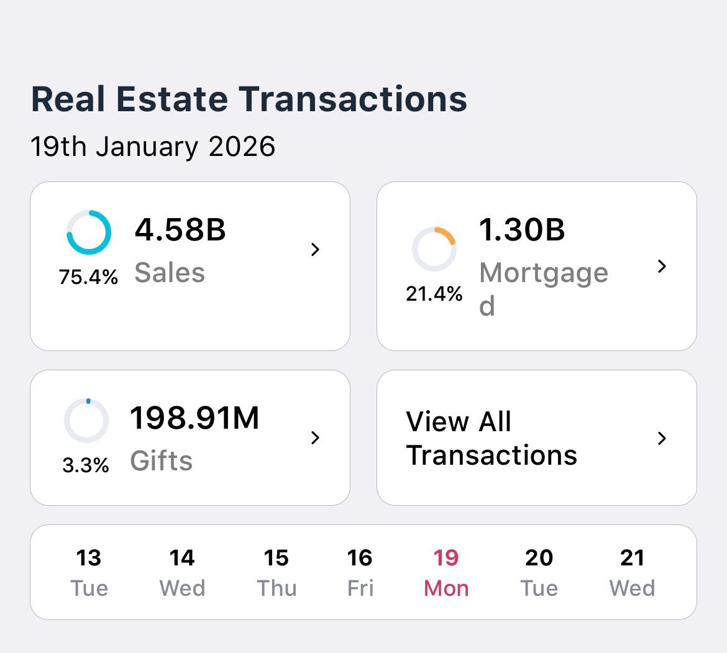Expand the Gifts card via its chevron
Screen dimensions: 727x653
316,438
